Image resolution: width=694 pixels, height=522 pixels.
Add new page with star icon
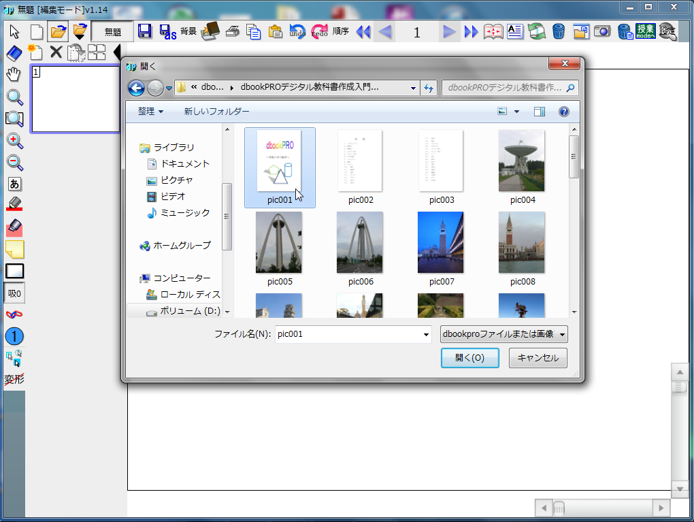tap(35, 52)
